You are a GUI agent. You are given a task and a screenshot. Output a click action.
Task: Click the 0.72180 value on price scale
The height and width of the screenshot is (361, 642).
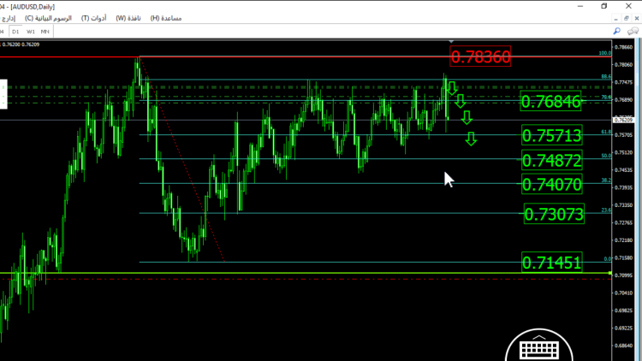tap(623, 240)
